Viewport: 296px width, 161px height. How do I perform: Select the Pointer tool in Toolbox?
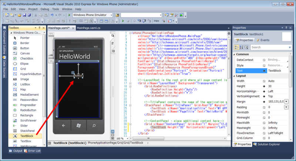coord(26,38)
